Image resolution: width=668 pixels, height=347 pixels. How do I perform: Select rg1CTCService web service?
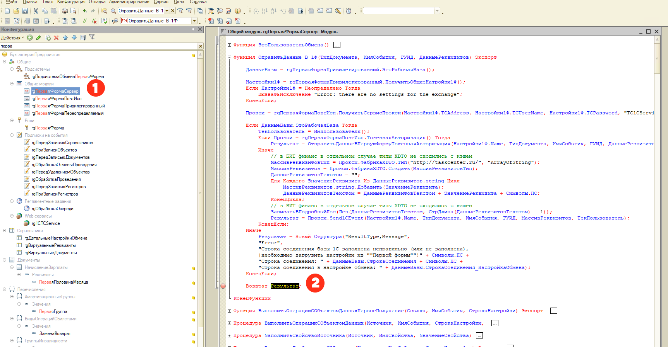pyautogui.click(x=46, y=223)
